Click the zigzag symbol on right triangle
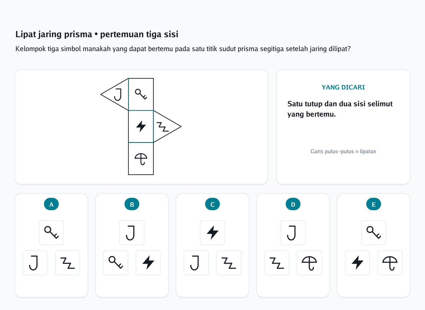Image resolution: width=425 pixels, height=310 pixels. [163, 127]
